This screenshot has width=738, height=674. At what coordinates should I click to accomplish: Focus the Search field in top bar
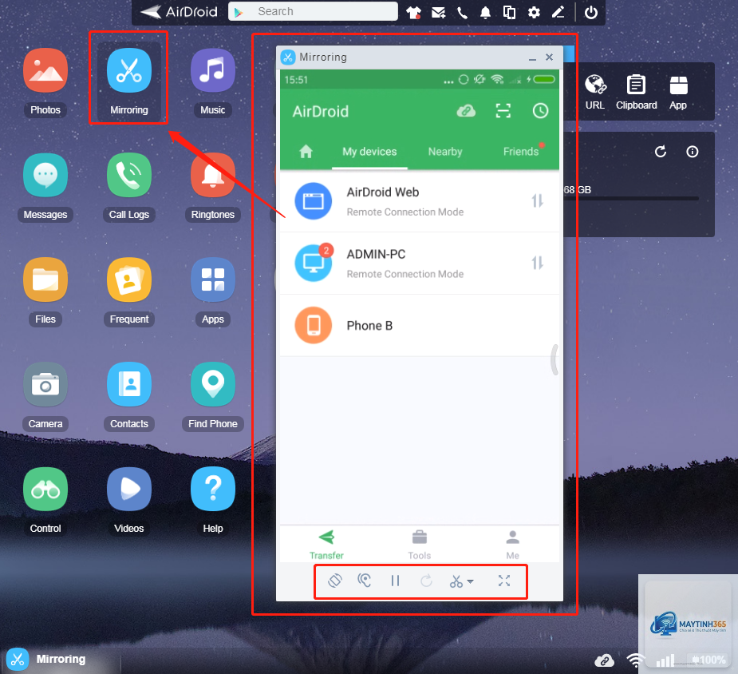(x=313, y=11)
